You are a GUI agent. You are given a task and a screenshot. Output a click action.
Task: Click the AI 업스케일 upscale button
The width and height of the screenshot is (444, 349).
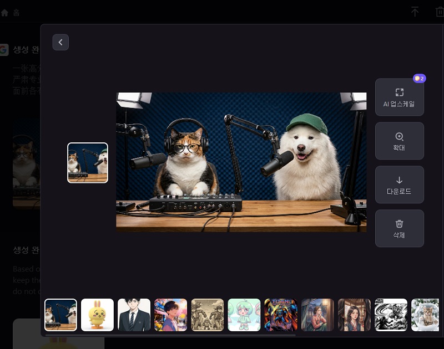(x=399, y=97)
